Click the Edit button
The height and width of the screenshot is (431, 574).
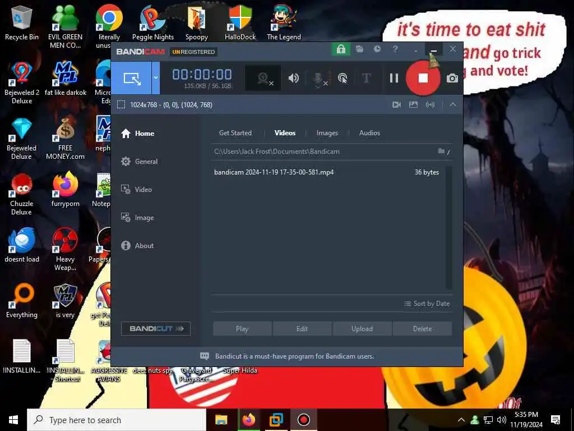click(x=302, y=329)
